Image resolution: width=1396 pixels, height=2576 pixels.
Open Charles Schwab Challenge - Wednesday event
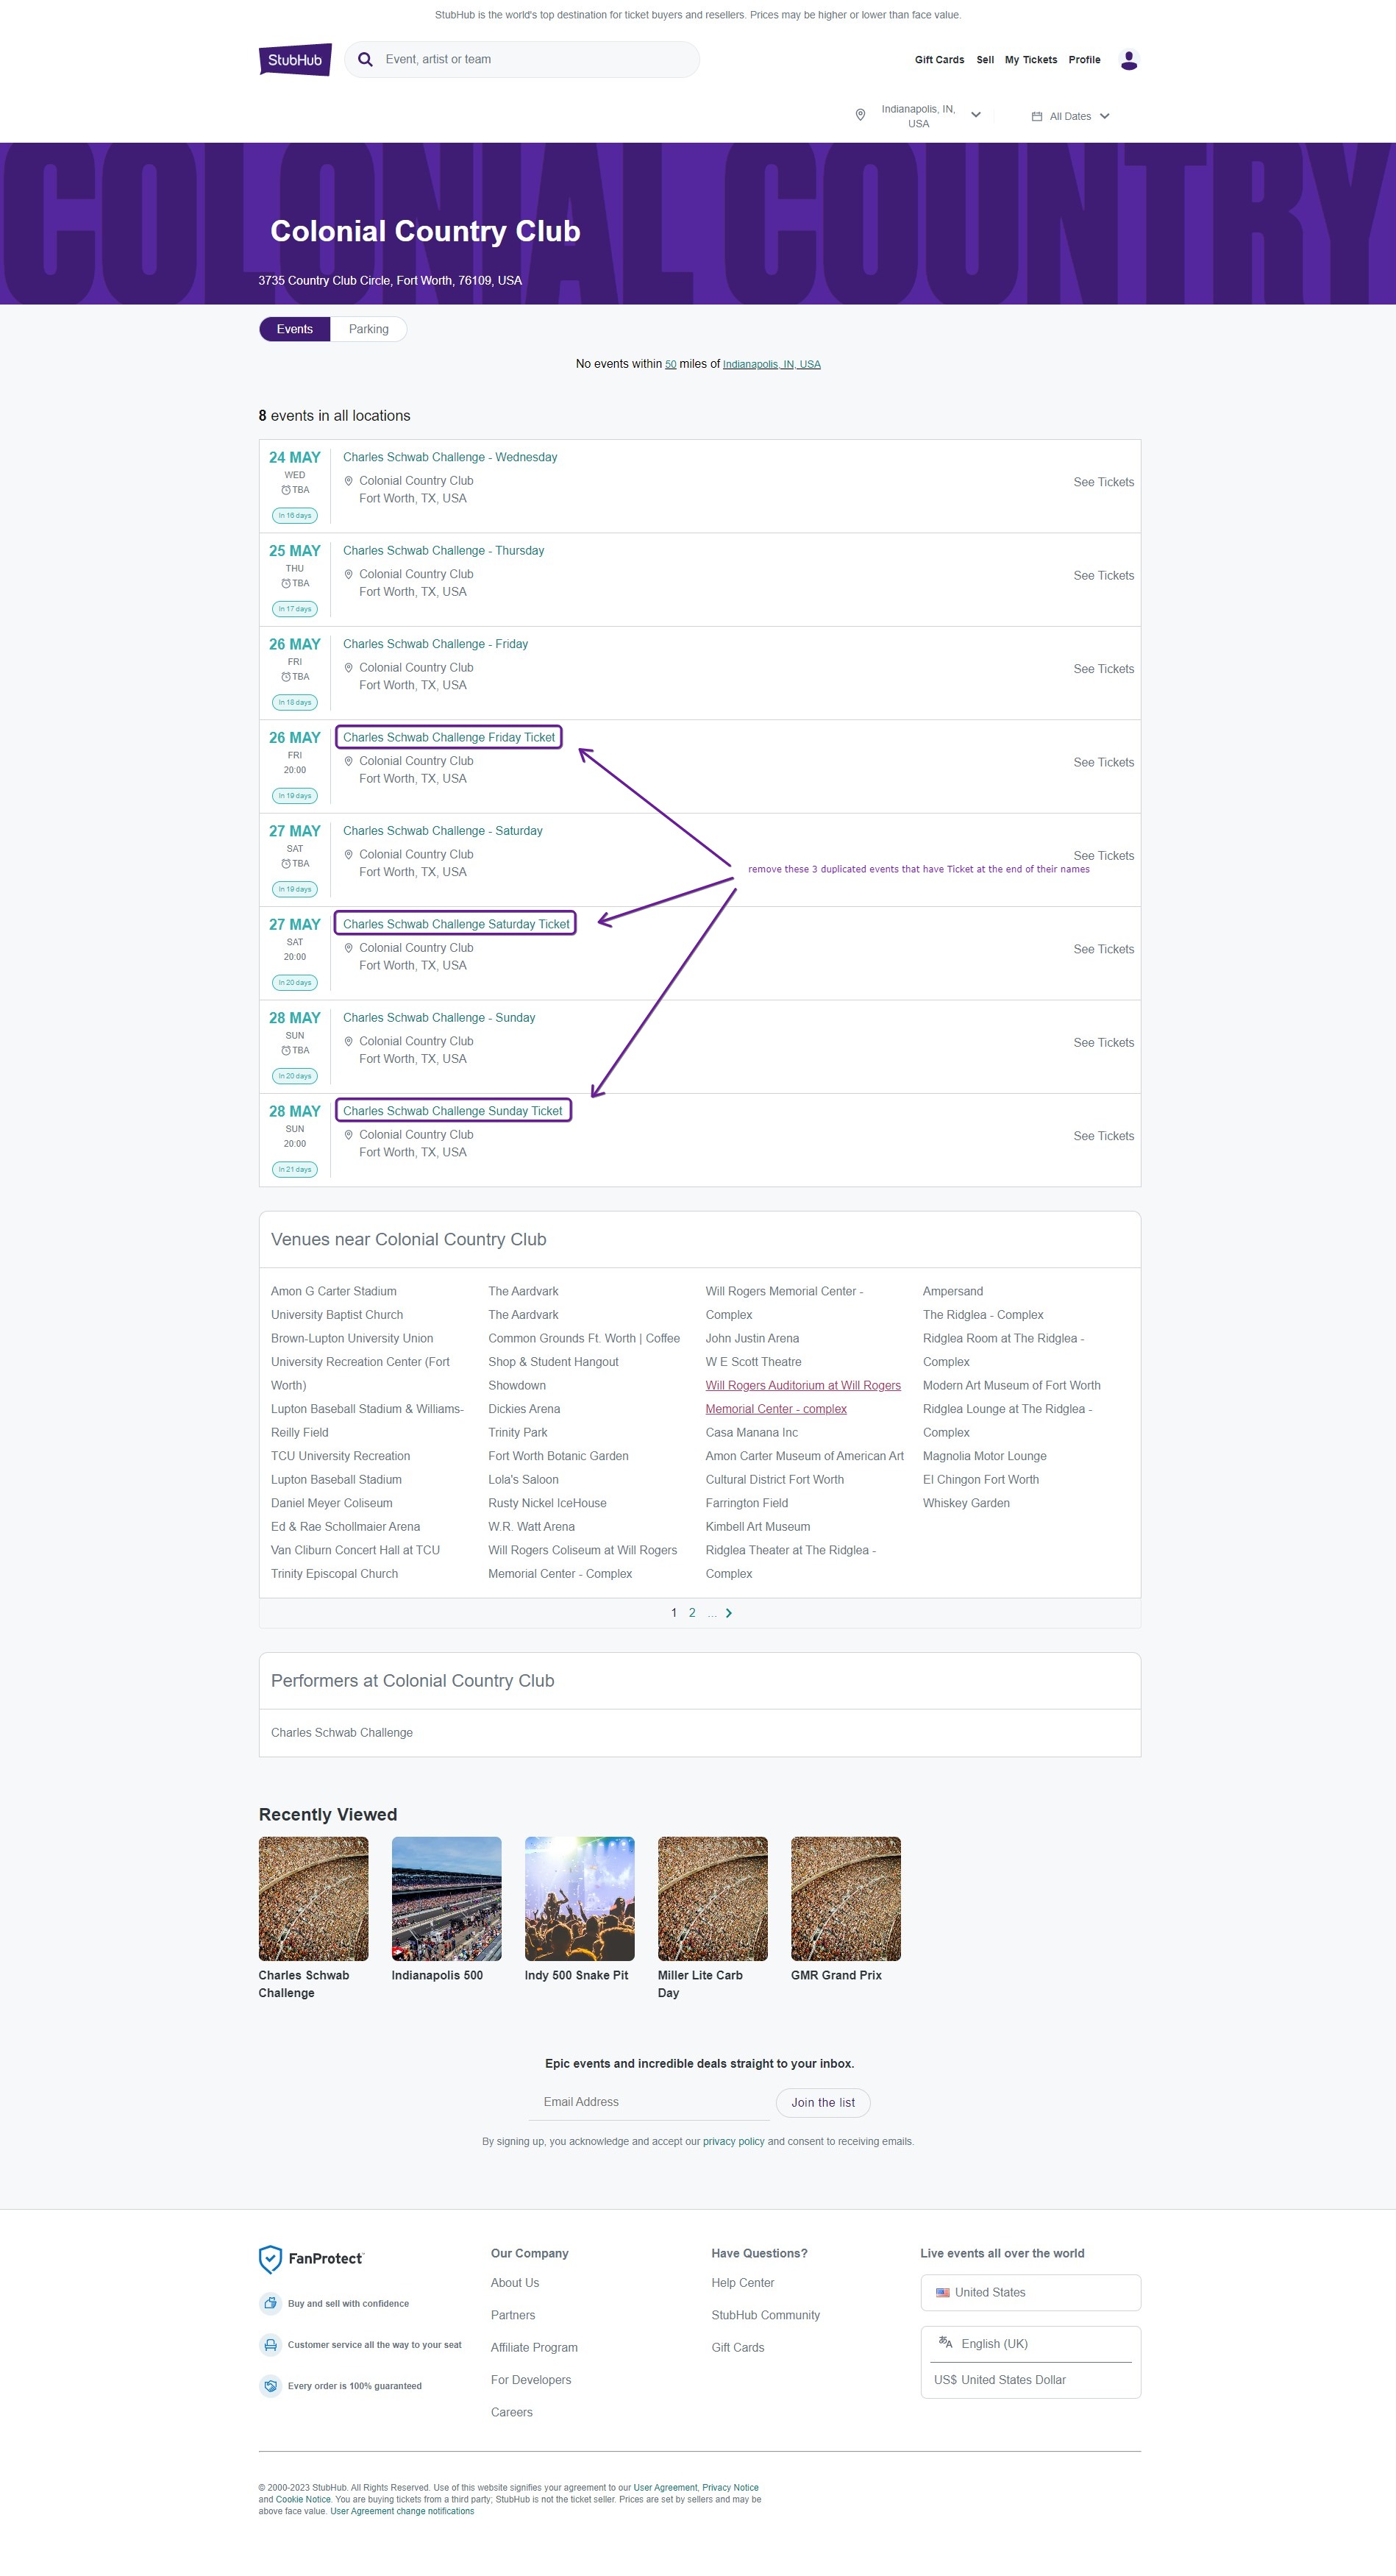coord(450,457)
